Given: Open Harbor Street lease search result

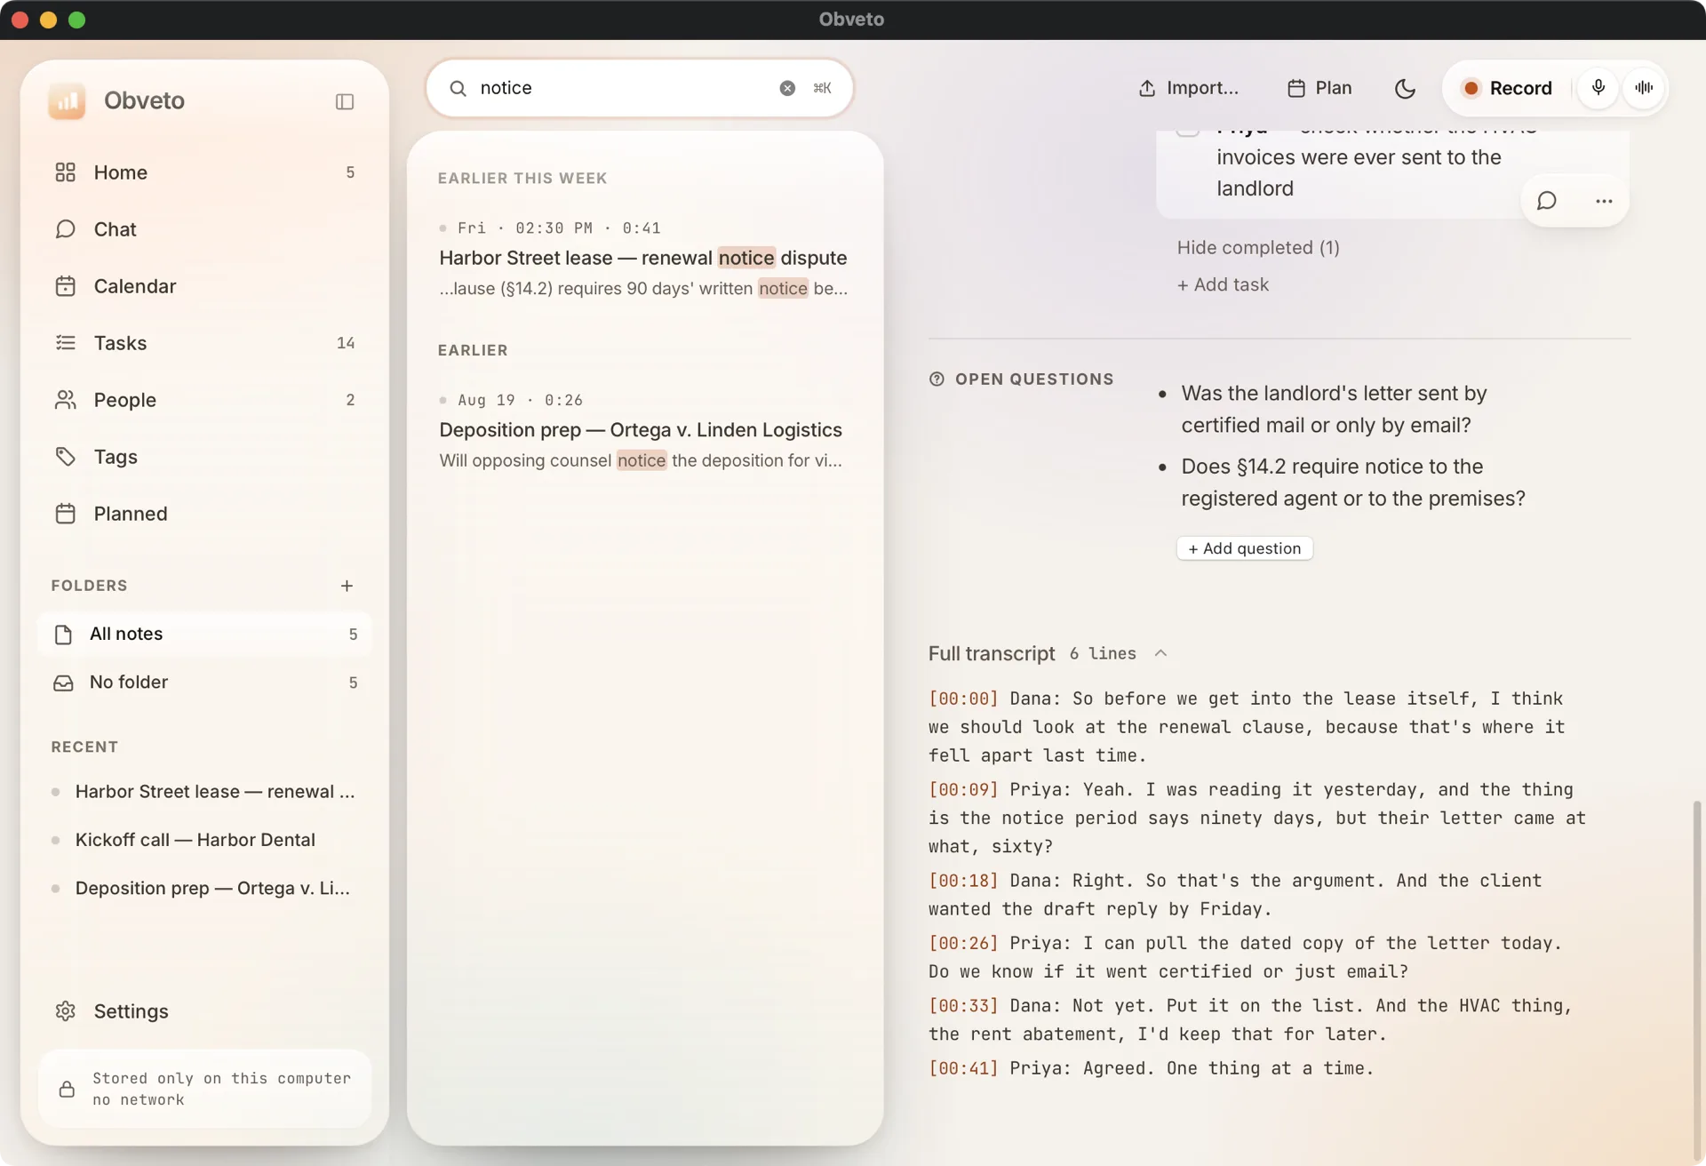Looking at the screenshot, I should [x=645, y=259].
